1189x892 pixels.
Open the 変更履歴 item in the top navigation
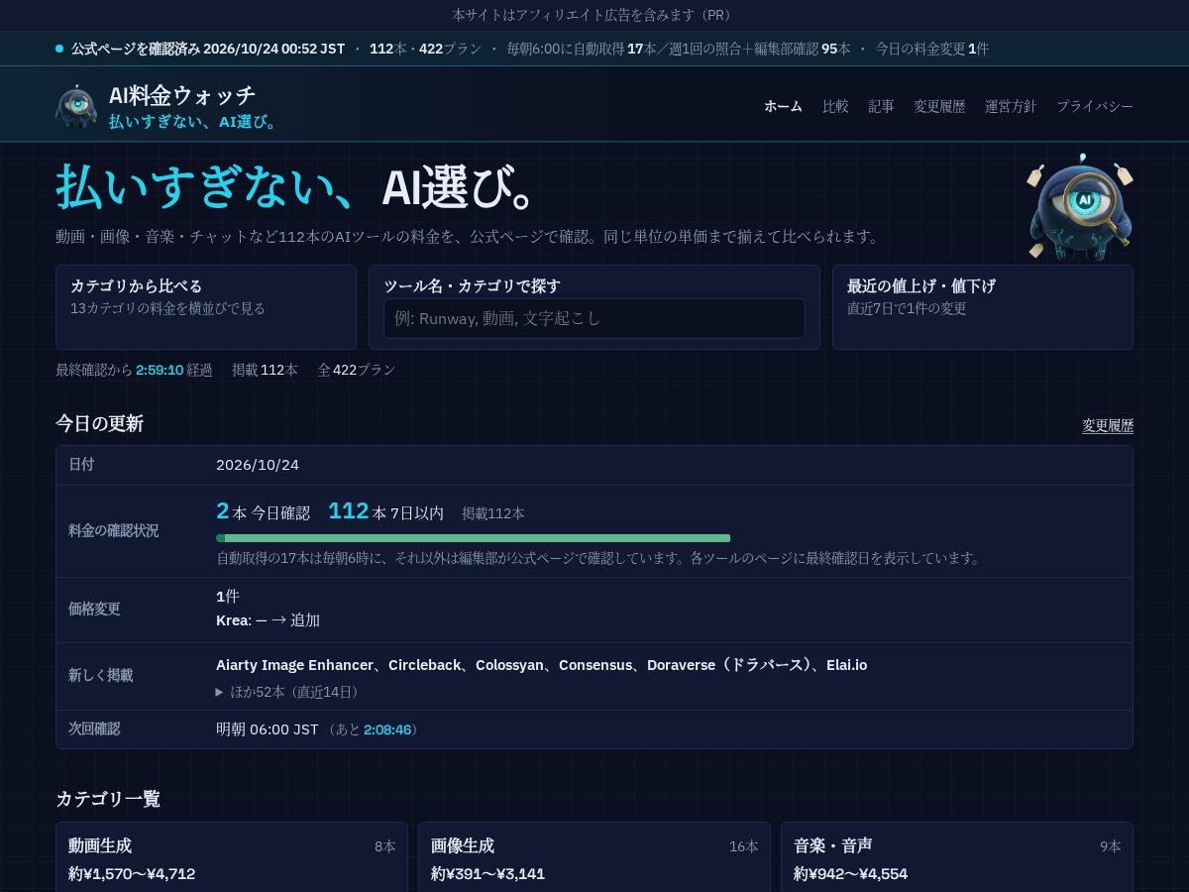click(x=939, y=106)
